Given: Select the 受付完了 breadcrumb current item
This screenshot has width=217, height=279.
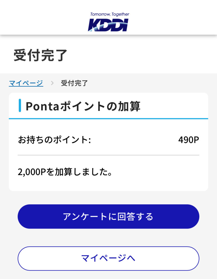Looking at the screenshot, I should (74, 83).
